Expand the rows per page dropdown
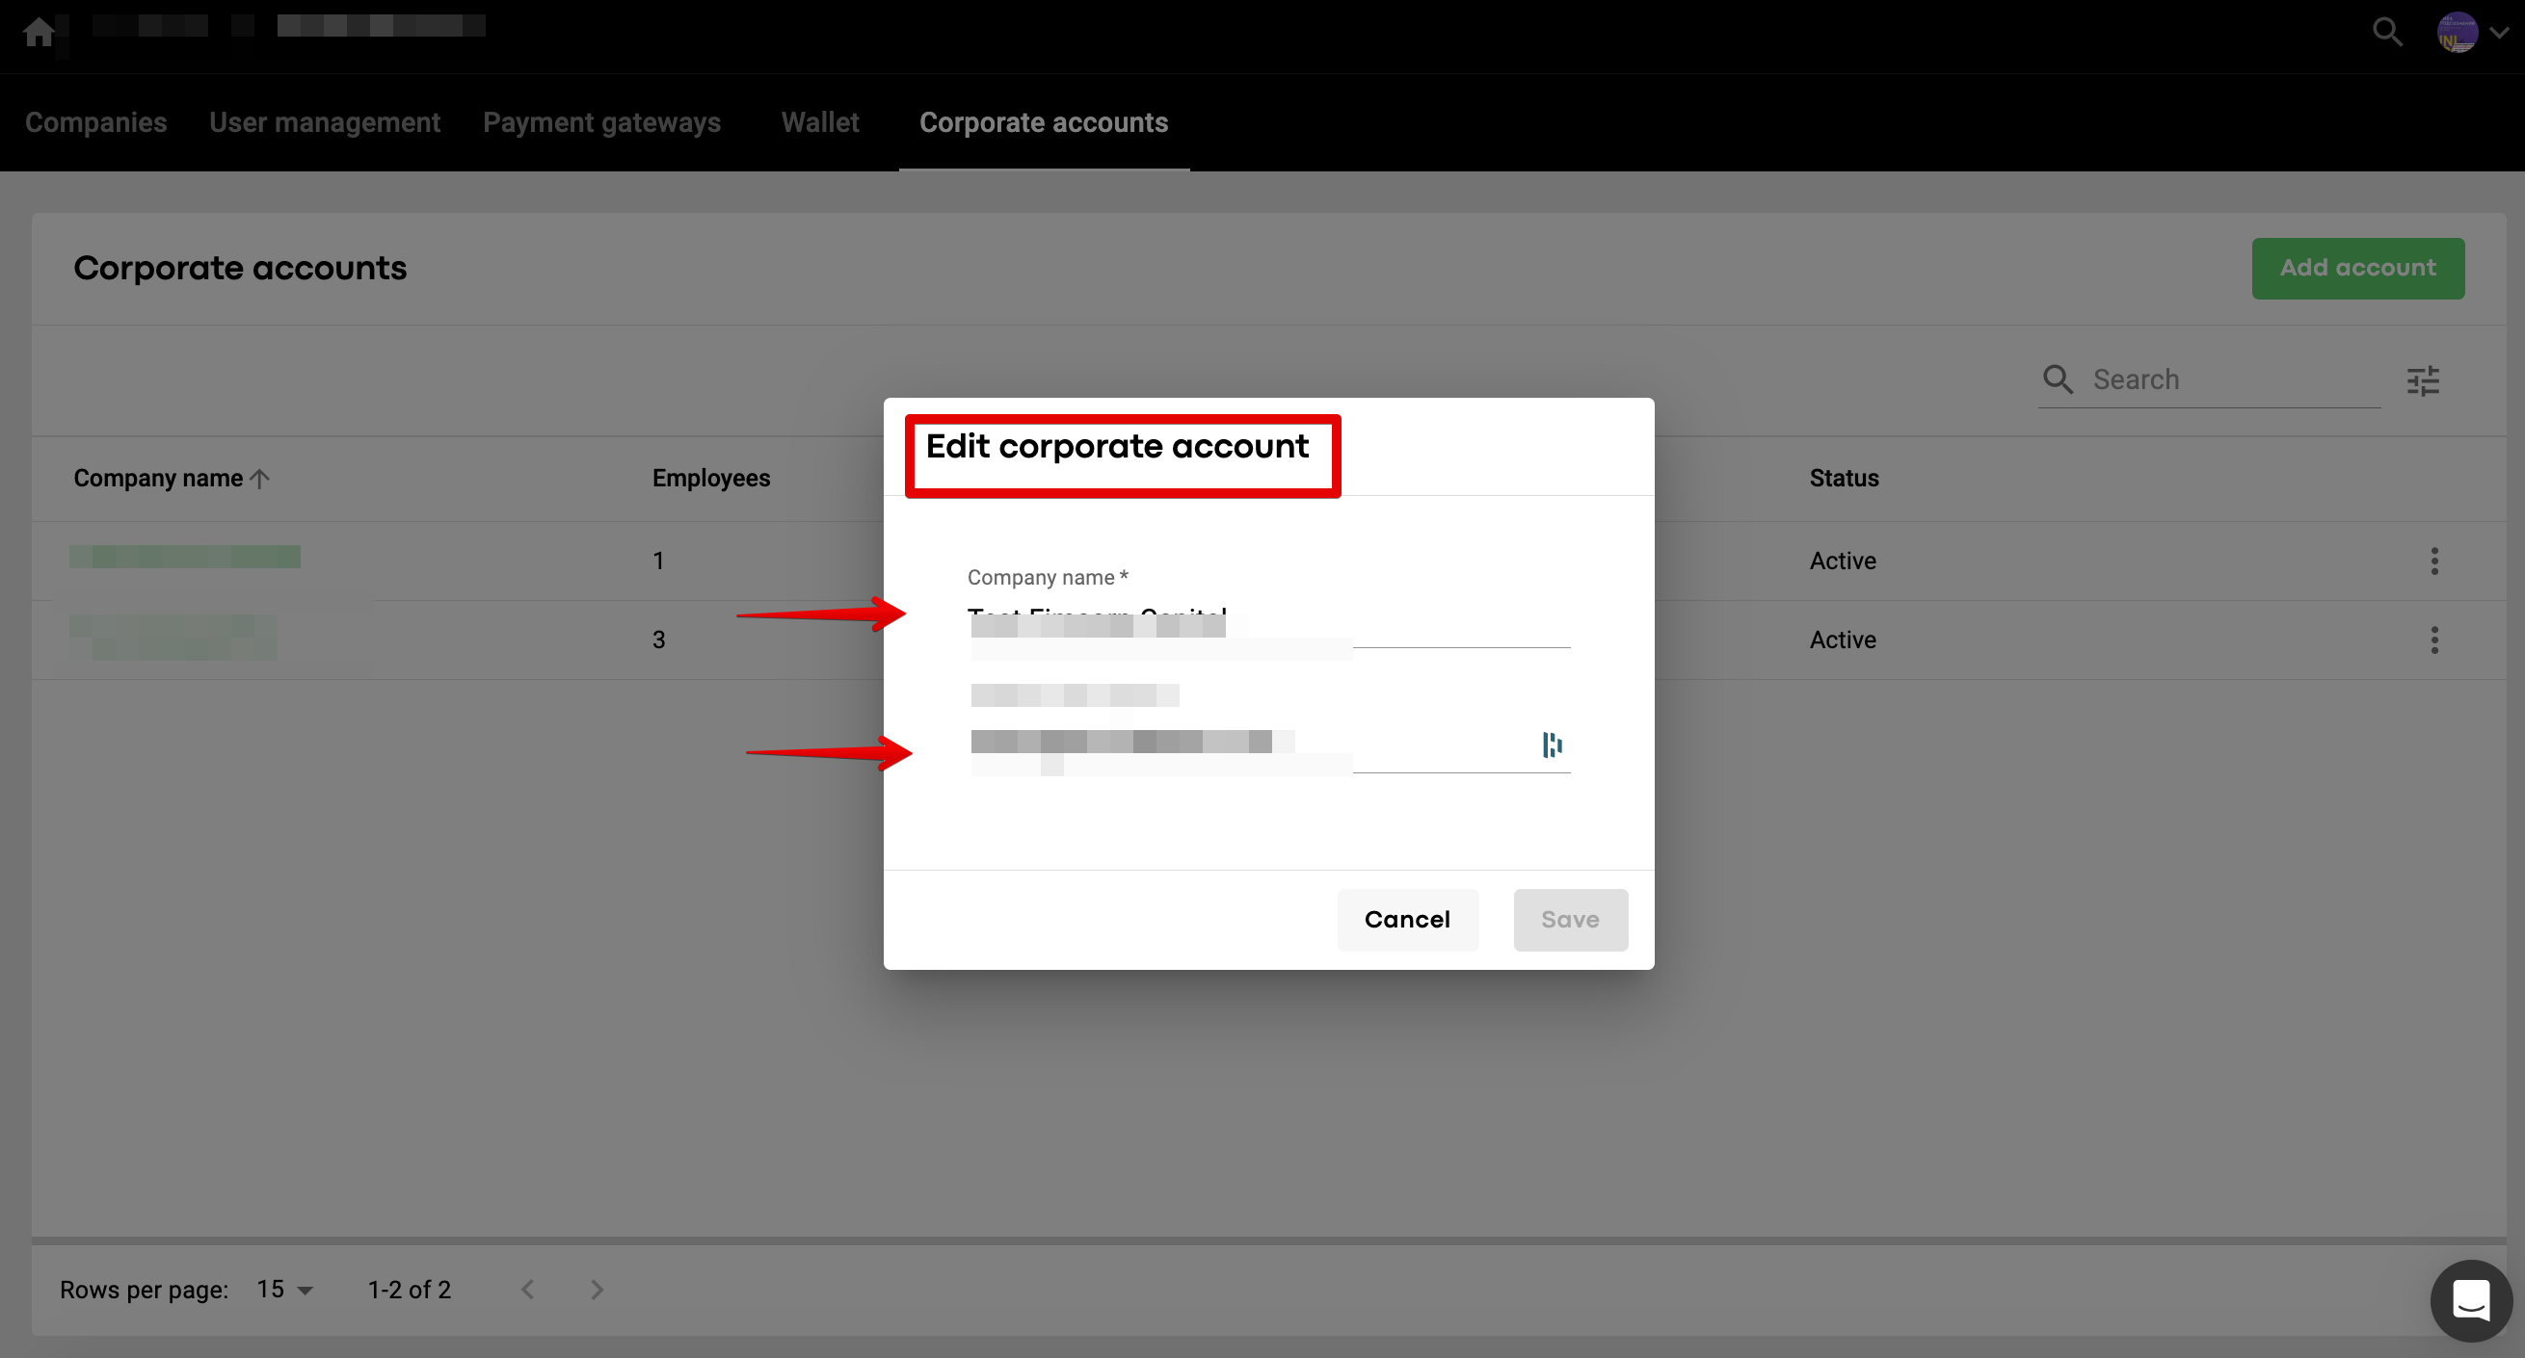 click(x=285, y=1290)
